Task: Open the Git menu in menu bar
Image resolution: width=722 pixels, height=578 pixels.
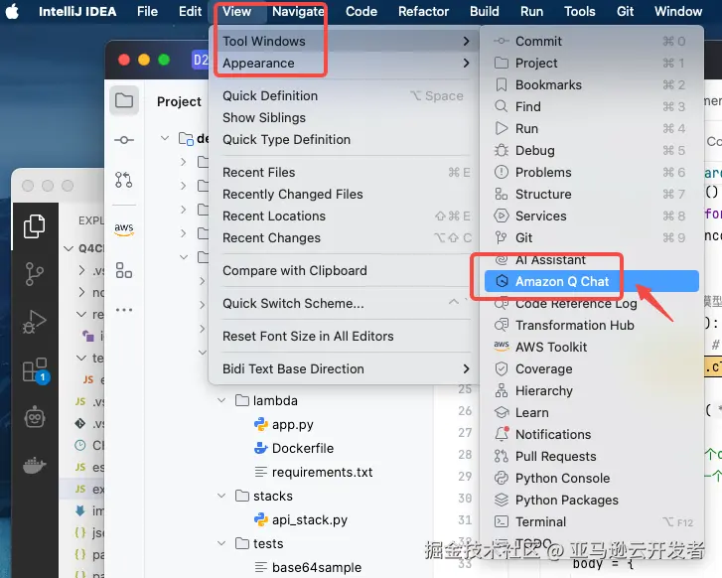Action: (x=625, y=11)
